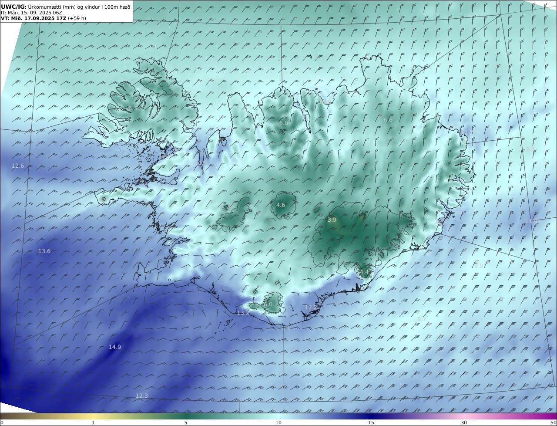This screenshot has width=557, height=426.
Task: Click the 12.6 value label on the map
Action: click(x=18, y=166)
